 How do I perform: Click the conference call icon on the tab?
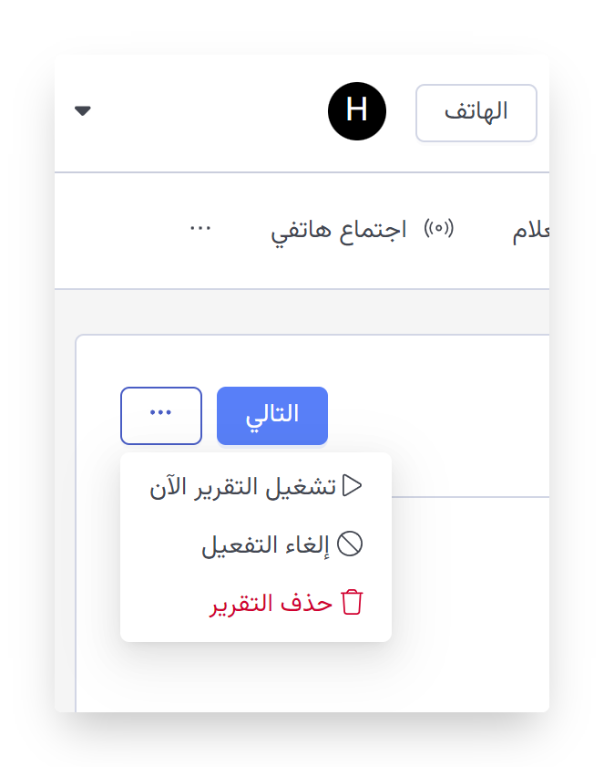point(439,228)
